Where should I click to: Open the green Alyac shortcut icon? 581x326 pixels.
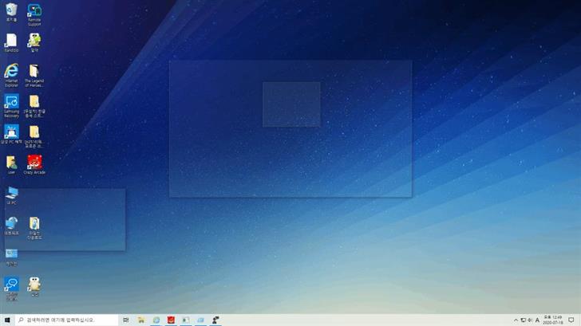(x=34, y=42)
